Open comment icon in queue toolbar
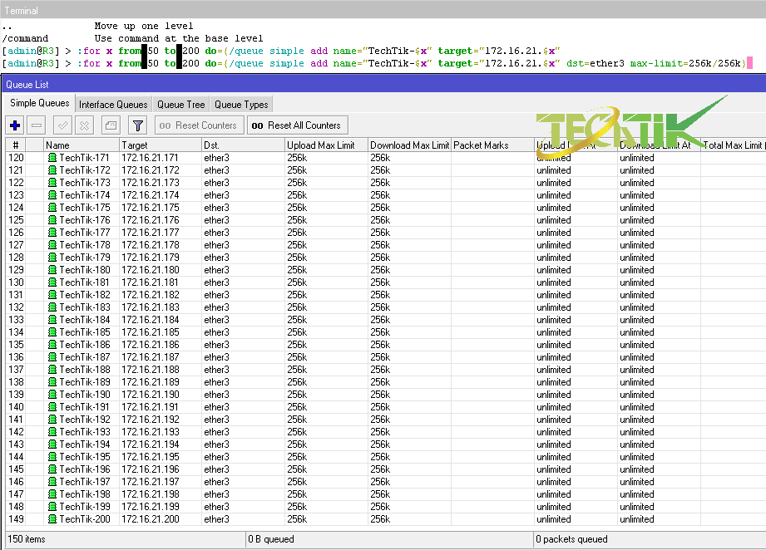 tap(111, 125)
